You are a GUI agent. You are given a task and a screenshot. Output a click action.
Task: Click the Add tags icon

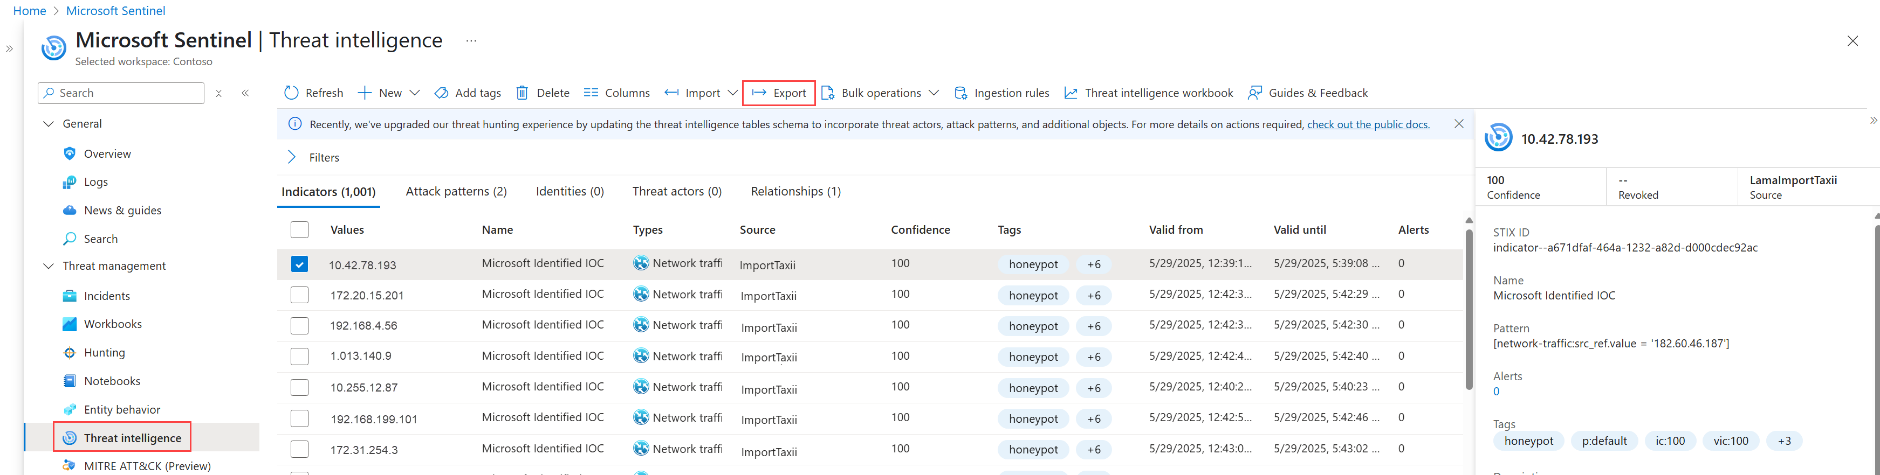442,93
